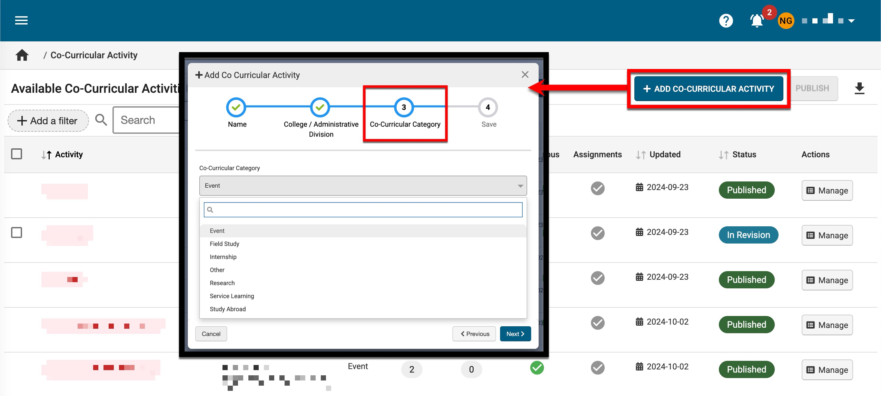Close the Add Co Curricular Activity dialog
This screenshot has height=396, width=881.
525,75
